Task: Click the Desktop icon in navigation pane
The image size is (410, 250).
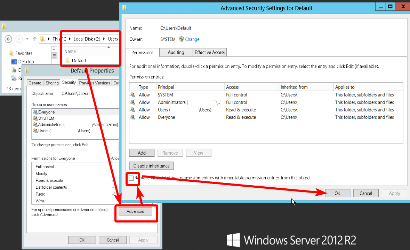Action: 14,62
